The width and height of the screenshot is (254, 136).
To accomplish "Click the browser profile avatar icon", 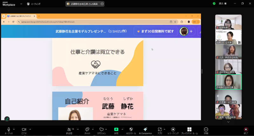I will [189, 22].
